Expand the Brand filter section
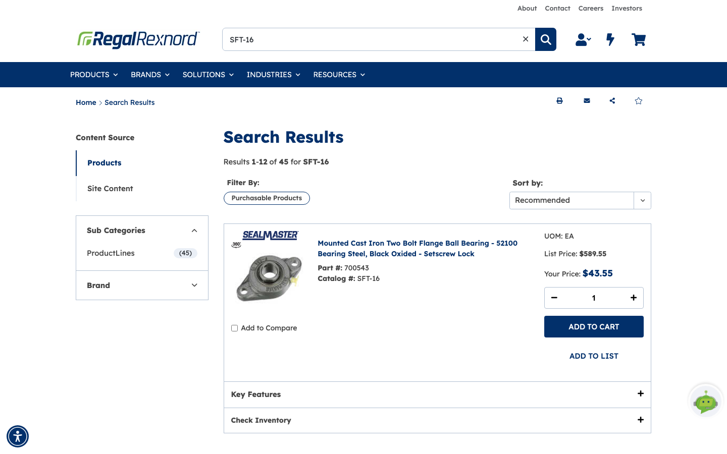Image resolution: width=727 pixels, height=454 pixels. tap(142, 286)
